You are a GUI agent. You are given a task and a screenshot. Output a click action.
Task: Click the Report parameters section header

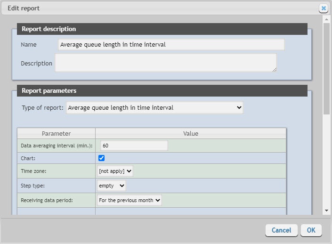162,90
